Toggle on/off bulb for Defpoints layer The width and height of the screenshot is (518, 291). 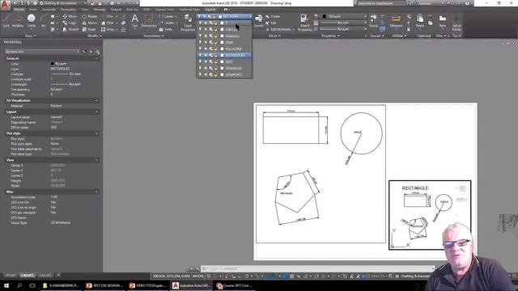pyautogui.click(x=200, y=36)
